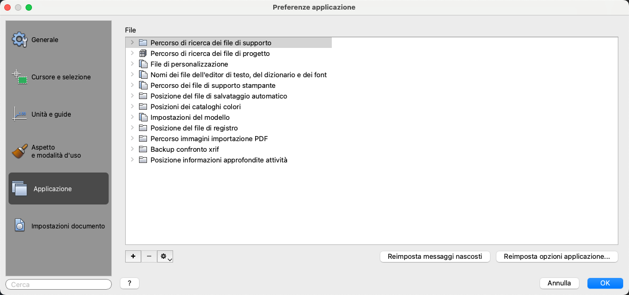Expand the Impostazioni del modello node

coord(132,117)
